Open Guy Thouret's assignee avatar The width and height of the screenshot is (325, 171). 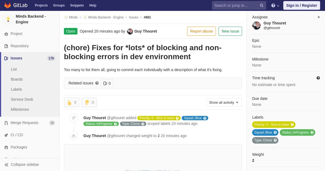pyautogui.click(x=256, y=26)
